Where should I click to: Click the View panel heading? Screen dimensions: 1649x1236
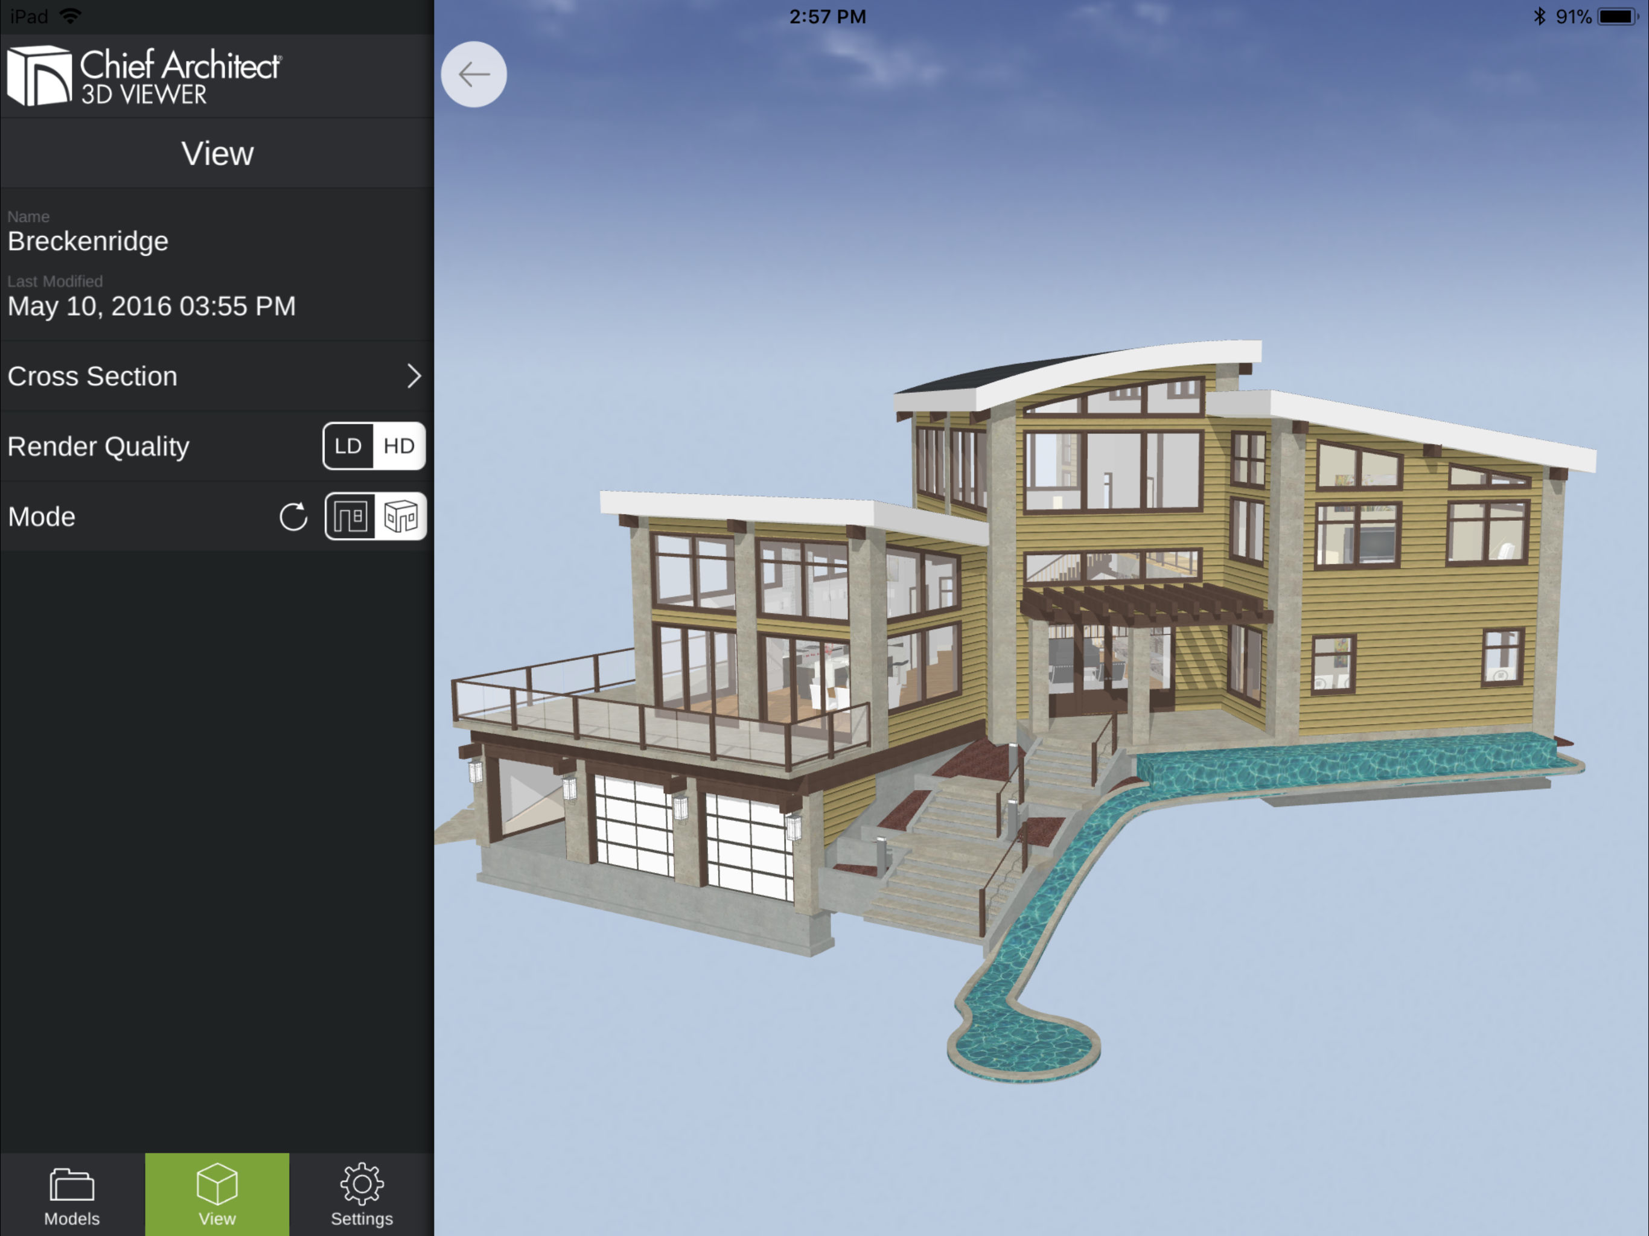pos(218,153)
